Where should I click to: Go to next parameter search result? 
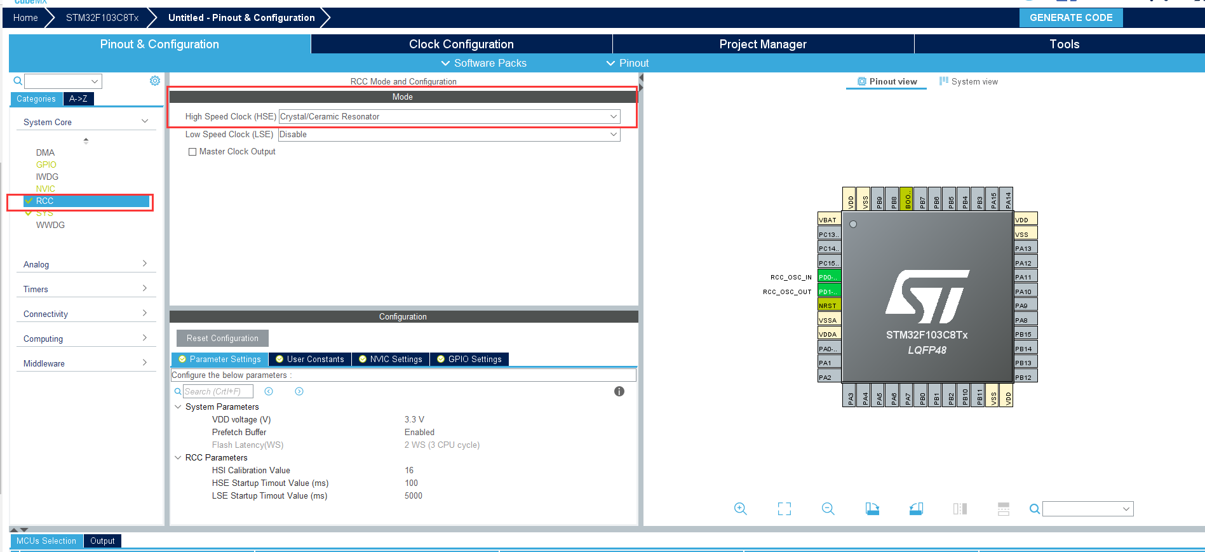click(299, 391)
